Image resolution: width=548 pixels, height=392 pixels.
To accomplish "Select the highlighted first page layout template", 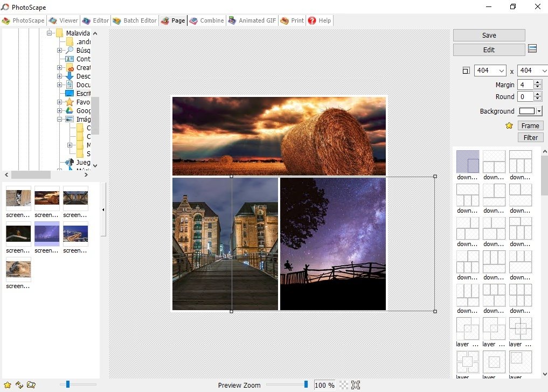I will click(468, 162).
